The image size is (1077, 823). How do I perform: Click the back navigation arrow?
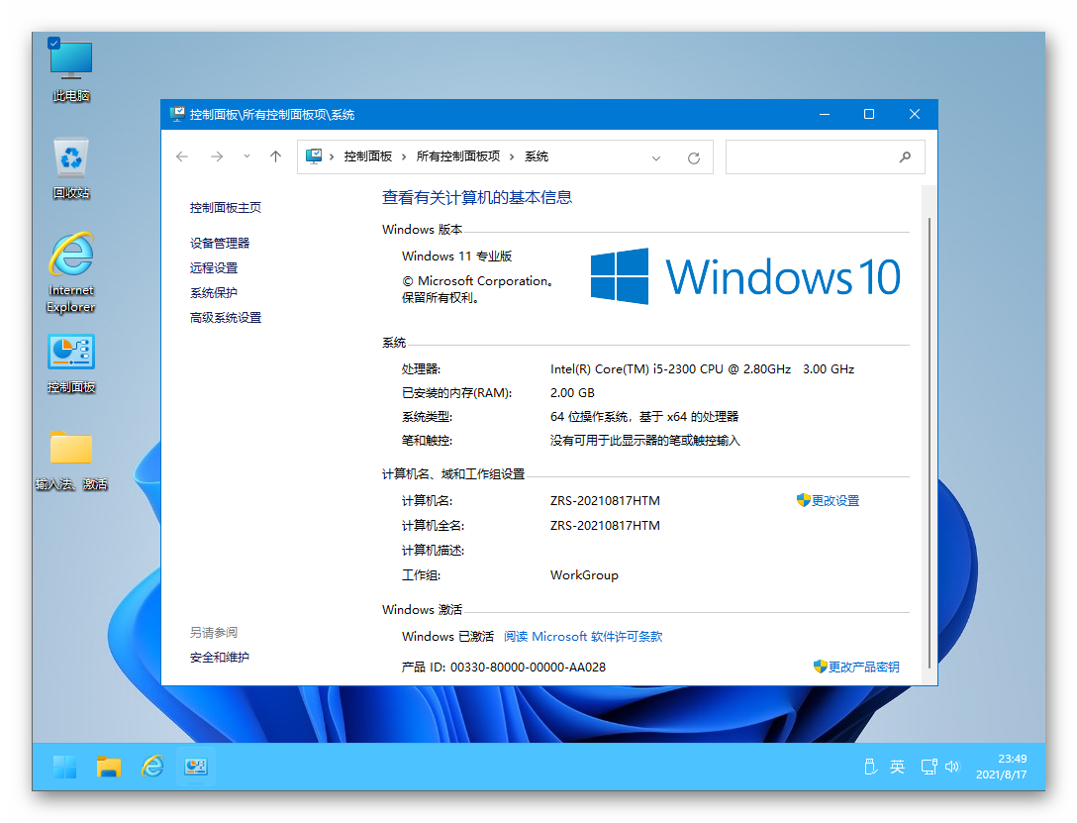pos(182,156)
